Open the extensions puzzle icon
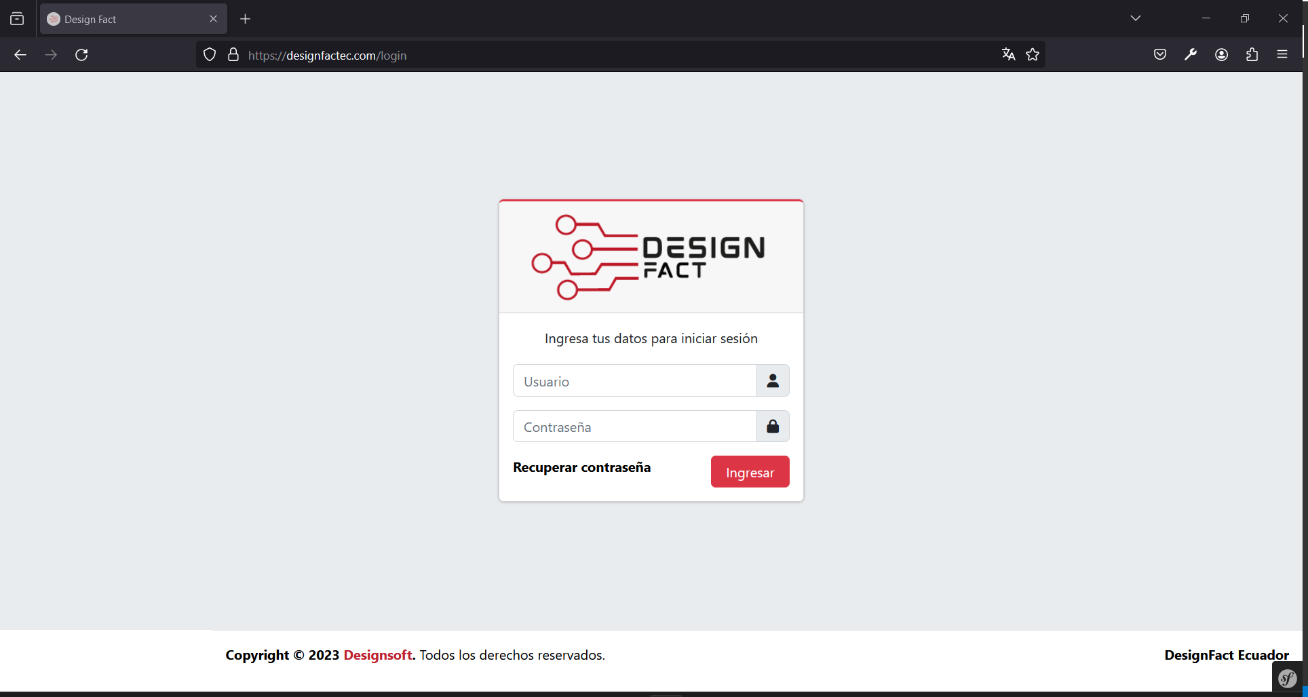 coord(1252,55)
